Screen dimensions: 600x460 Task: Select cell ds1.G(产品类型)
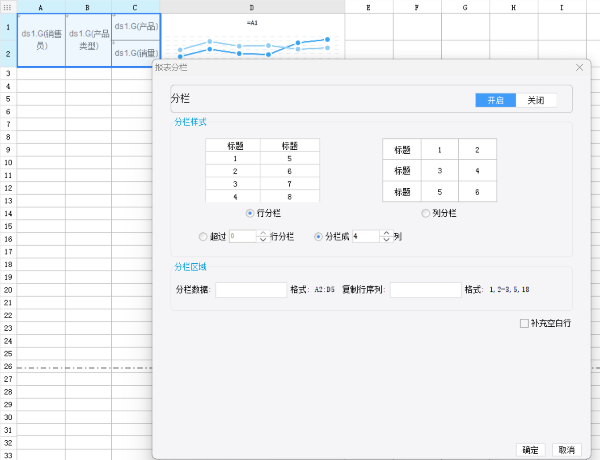pos(89,40)
